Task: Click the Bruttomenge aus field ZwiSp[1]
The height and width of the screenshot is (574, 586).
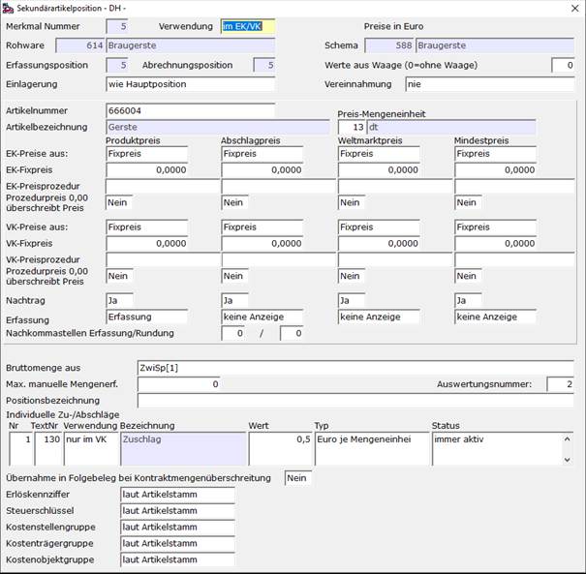Action: 355,368
